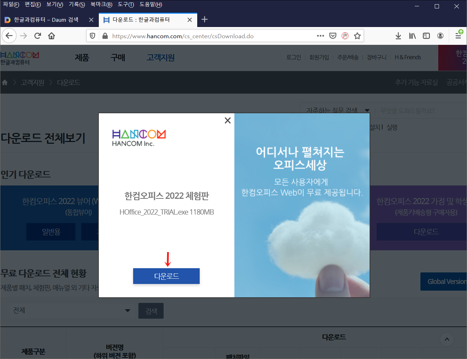467x359 pixels.
Task: Bookmark this page with the star
Action: (357, 36)
